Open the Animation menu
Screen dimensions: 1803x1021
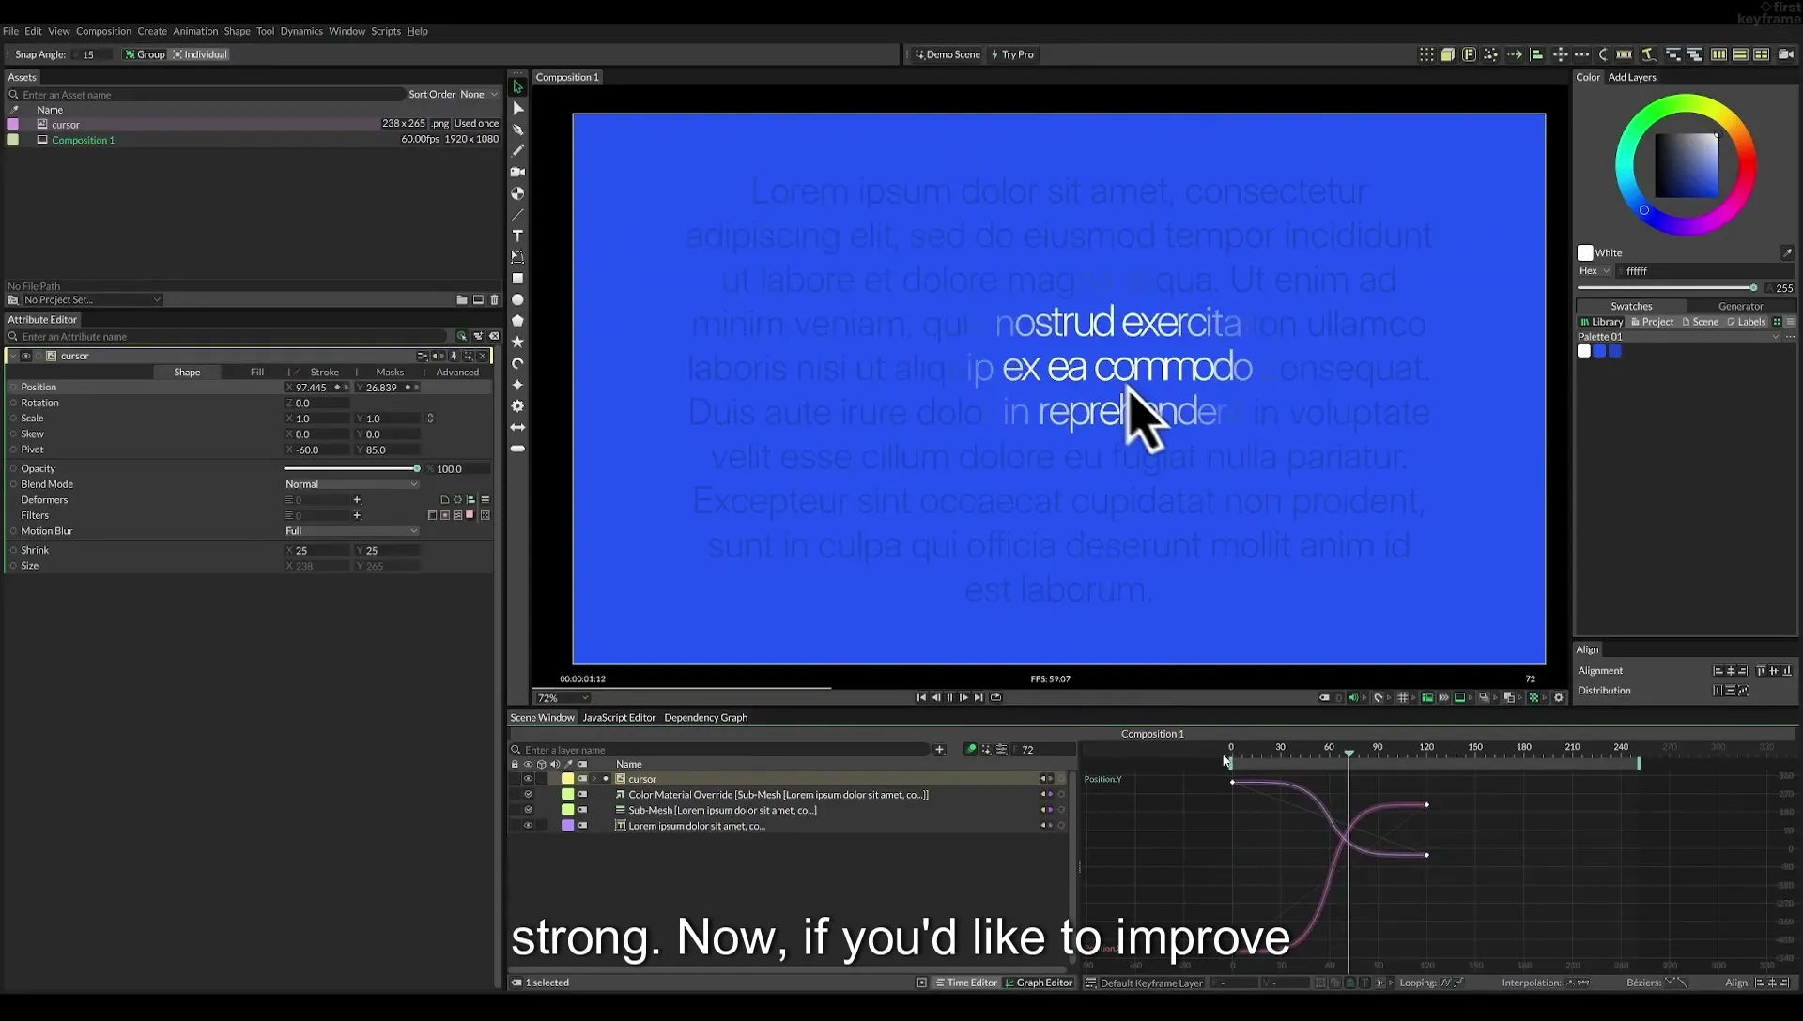coord(195,31)
